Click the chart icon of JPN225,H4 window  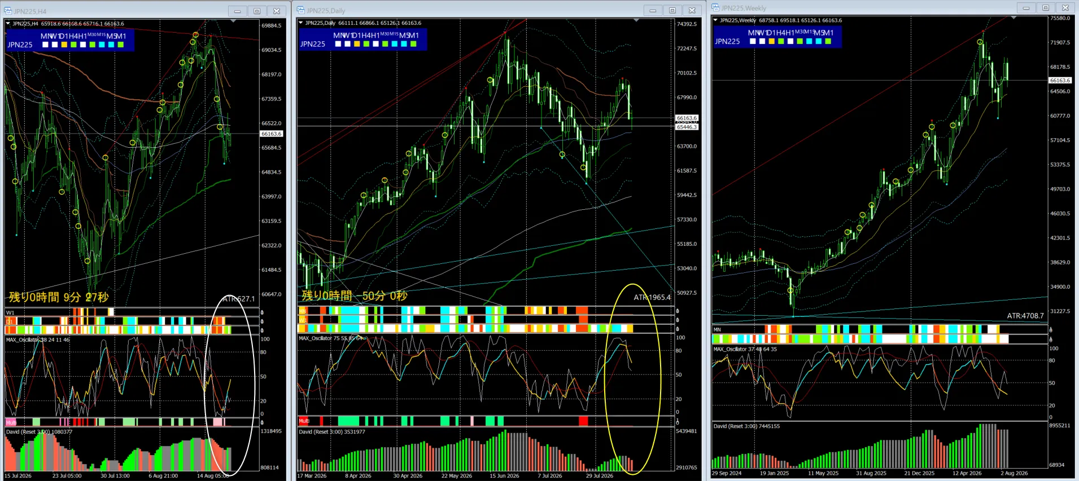coord(8,11)
